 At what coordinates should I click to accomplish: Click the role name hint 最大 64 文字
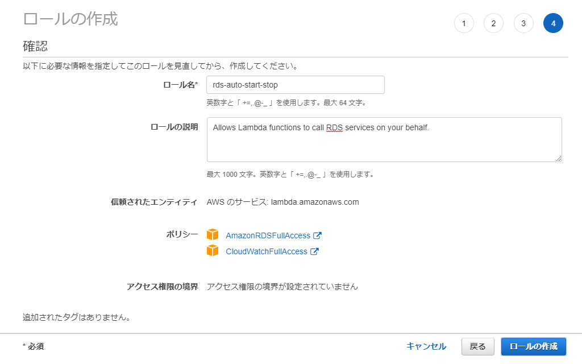[345, 103]
